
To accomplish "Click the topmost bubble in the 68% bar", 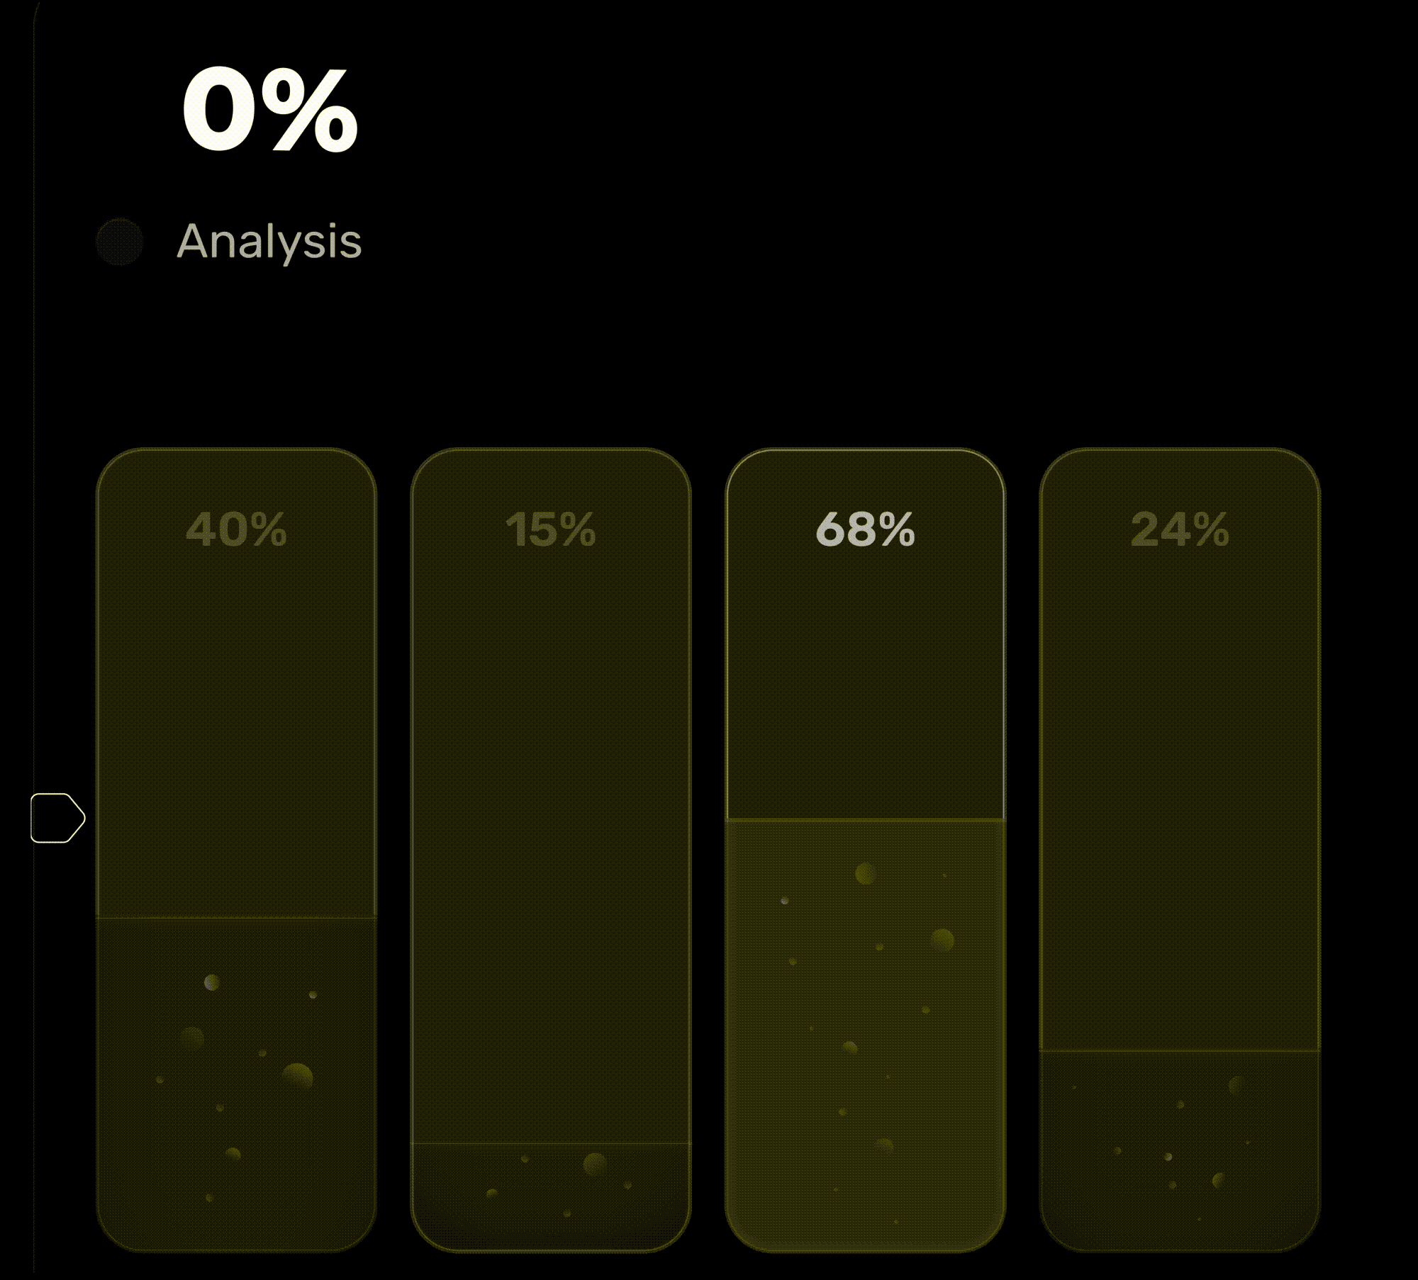I will 865,873.
